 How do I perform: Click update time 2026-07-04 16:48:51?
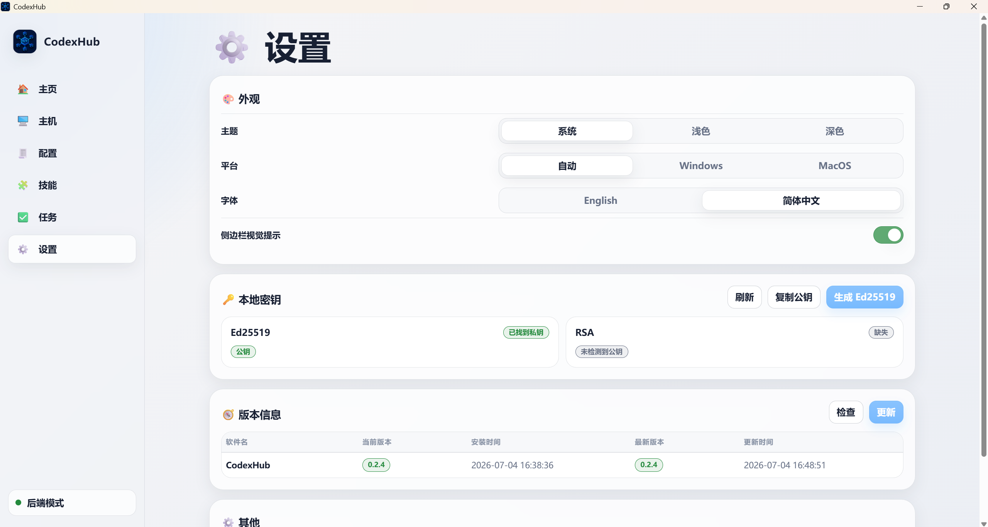coord(785,465)
